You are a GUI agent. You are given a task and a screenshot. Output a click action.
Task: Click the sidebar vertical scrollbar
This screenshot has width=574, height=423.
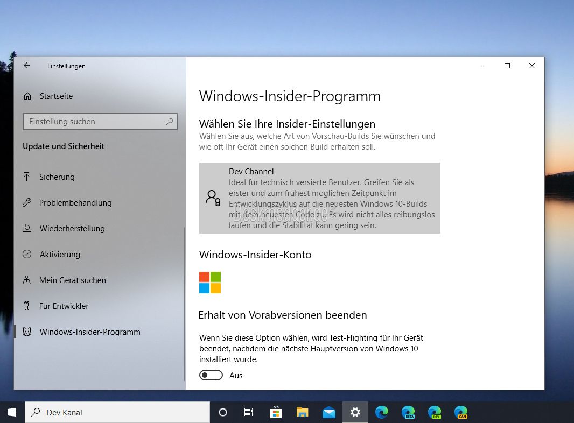[x=185, y=304]
